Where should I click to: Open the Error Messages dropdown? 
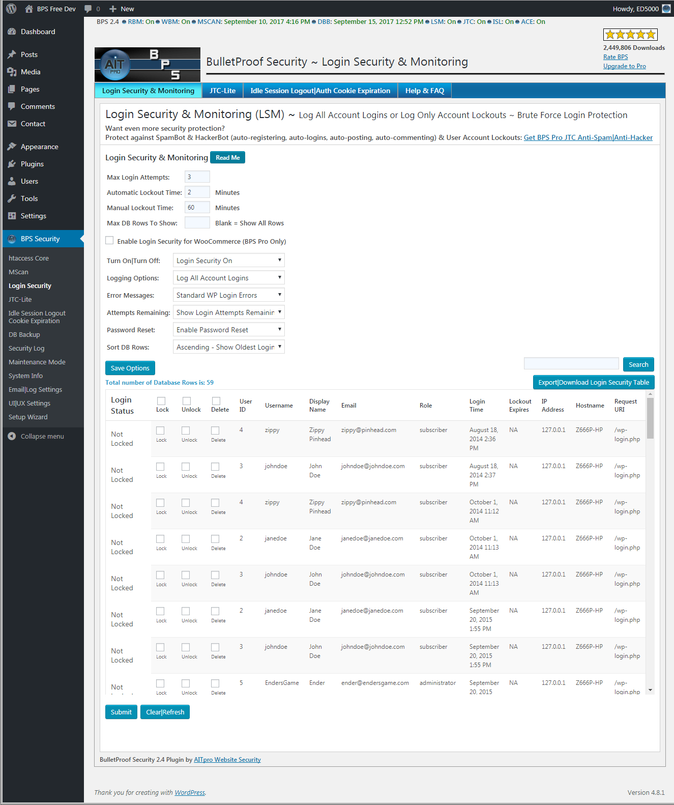pos(229,295)
